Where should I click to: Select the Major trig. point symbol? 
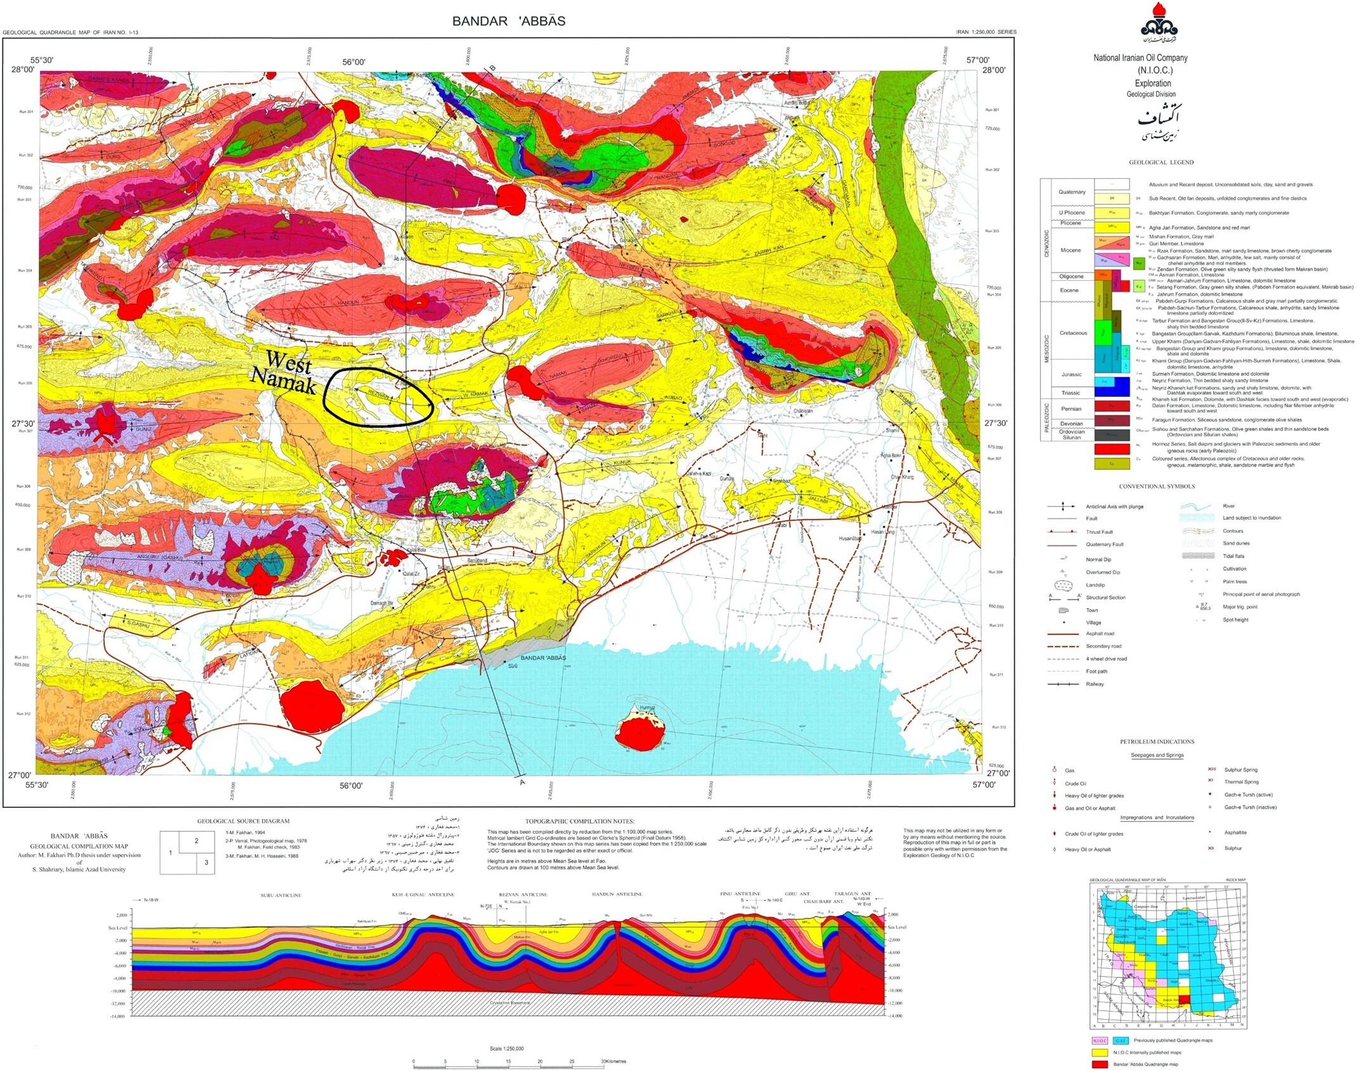click(1204, 606)
